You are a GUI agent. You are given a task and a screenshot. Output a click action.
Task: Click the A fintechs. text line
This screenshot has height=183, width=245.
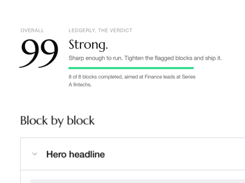80,85
